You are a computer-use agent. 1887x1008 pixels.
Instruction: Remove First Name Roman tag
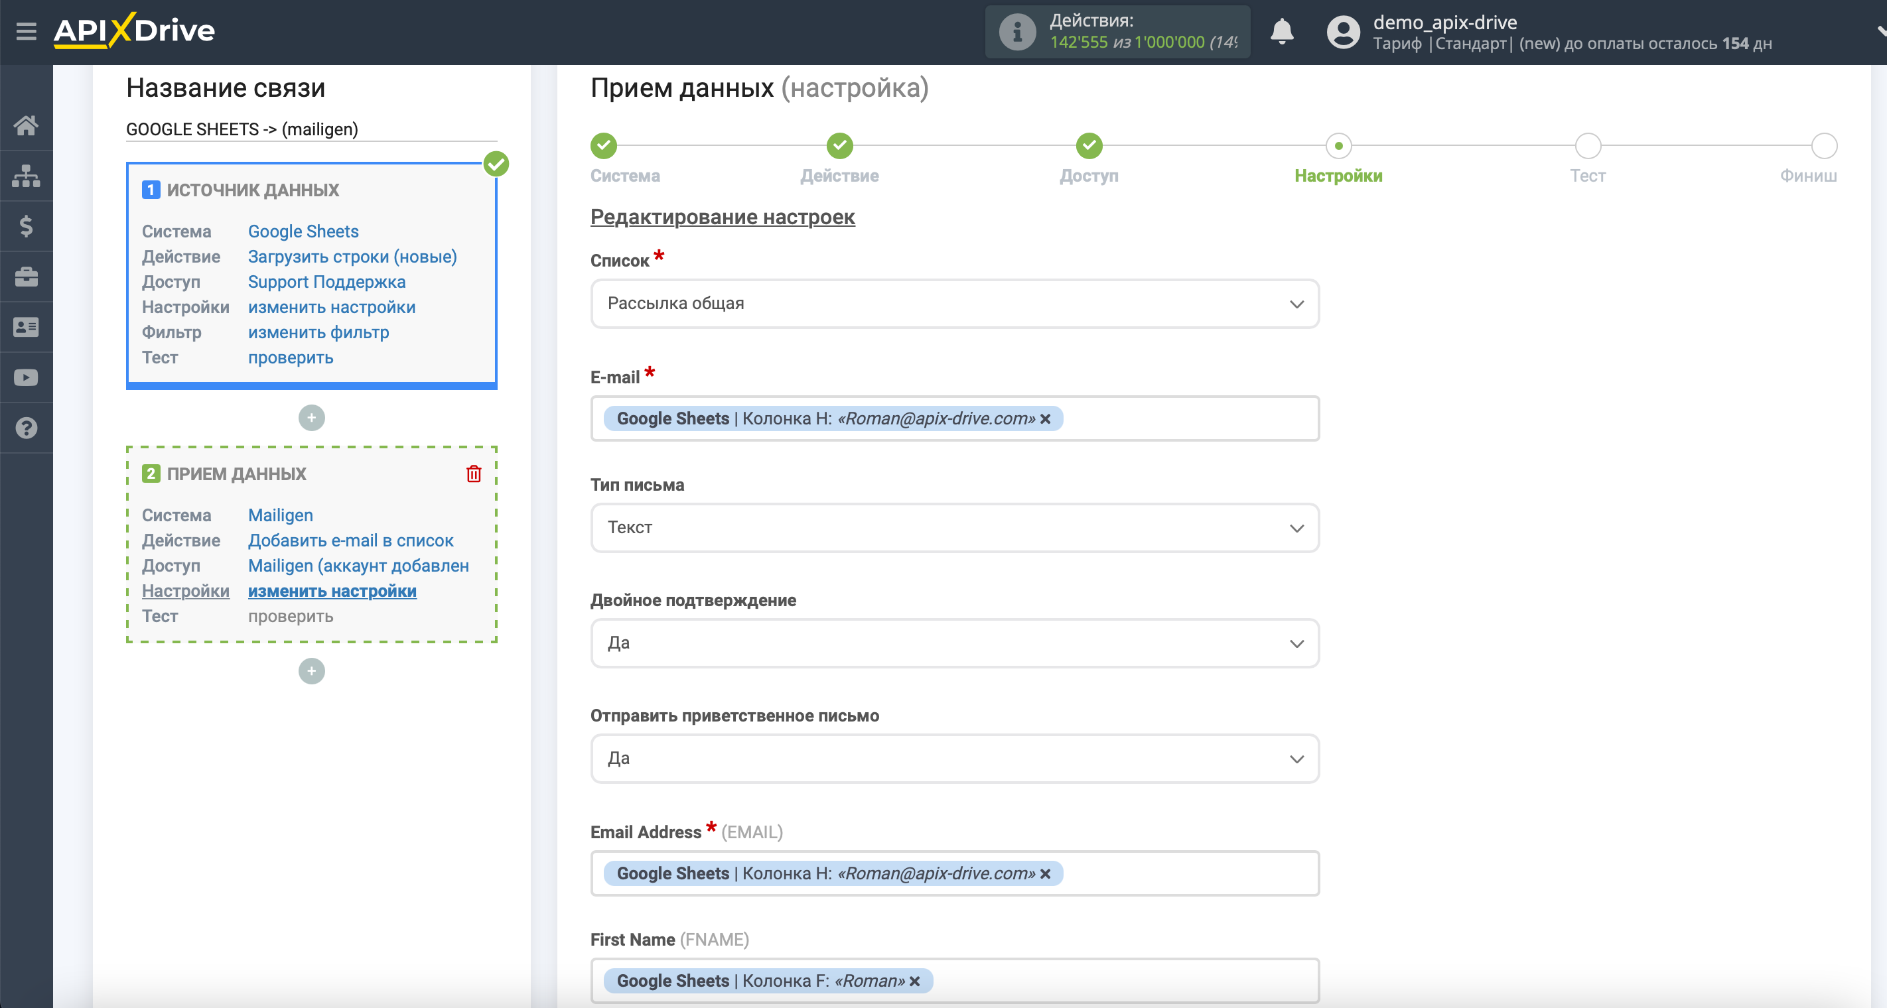click(915, 981)
